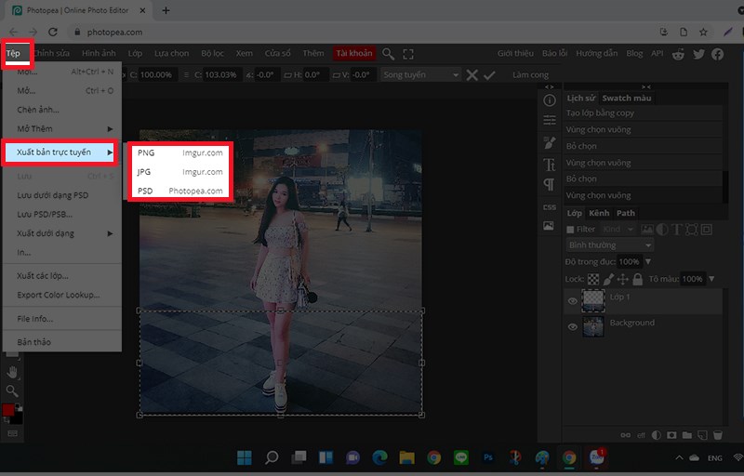744x476 pixels.
Task: Choose Xuất bản trực tuyến menu item
Action: click(x=59, y=152)
